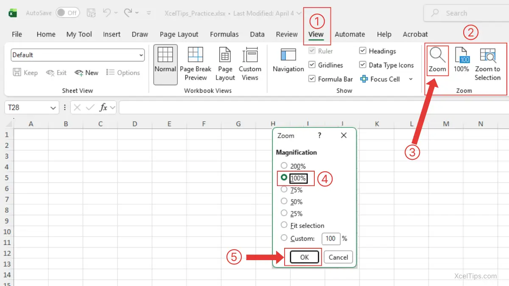This screenshot has height=286, width=509.
Task: Expand the Default sheet view dropdown
Action: tap(141, 55)
